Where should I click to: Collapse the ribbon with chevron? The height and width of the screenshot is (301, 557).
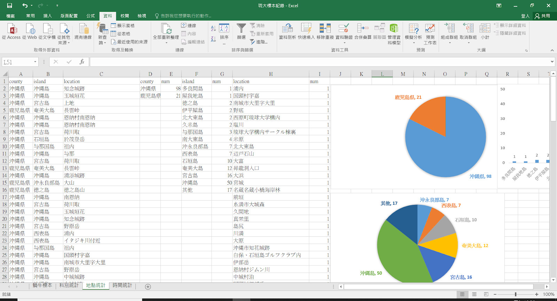pos(552,50)
